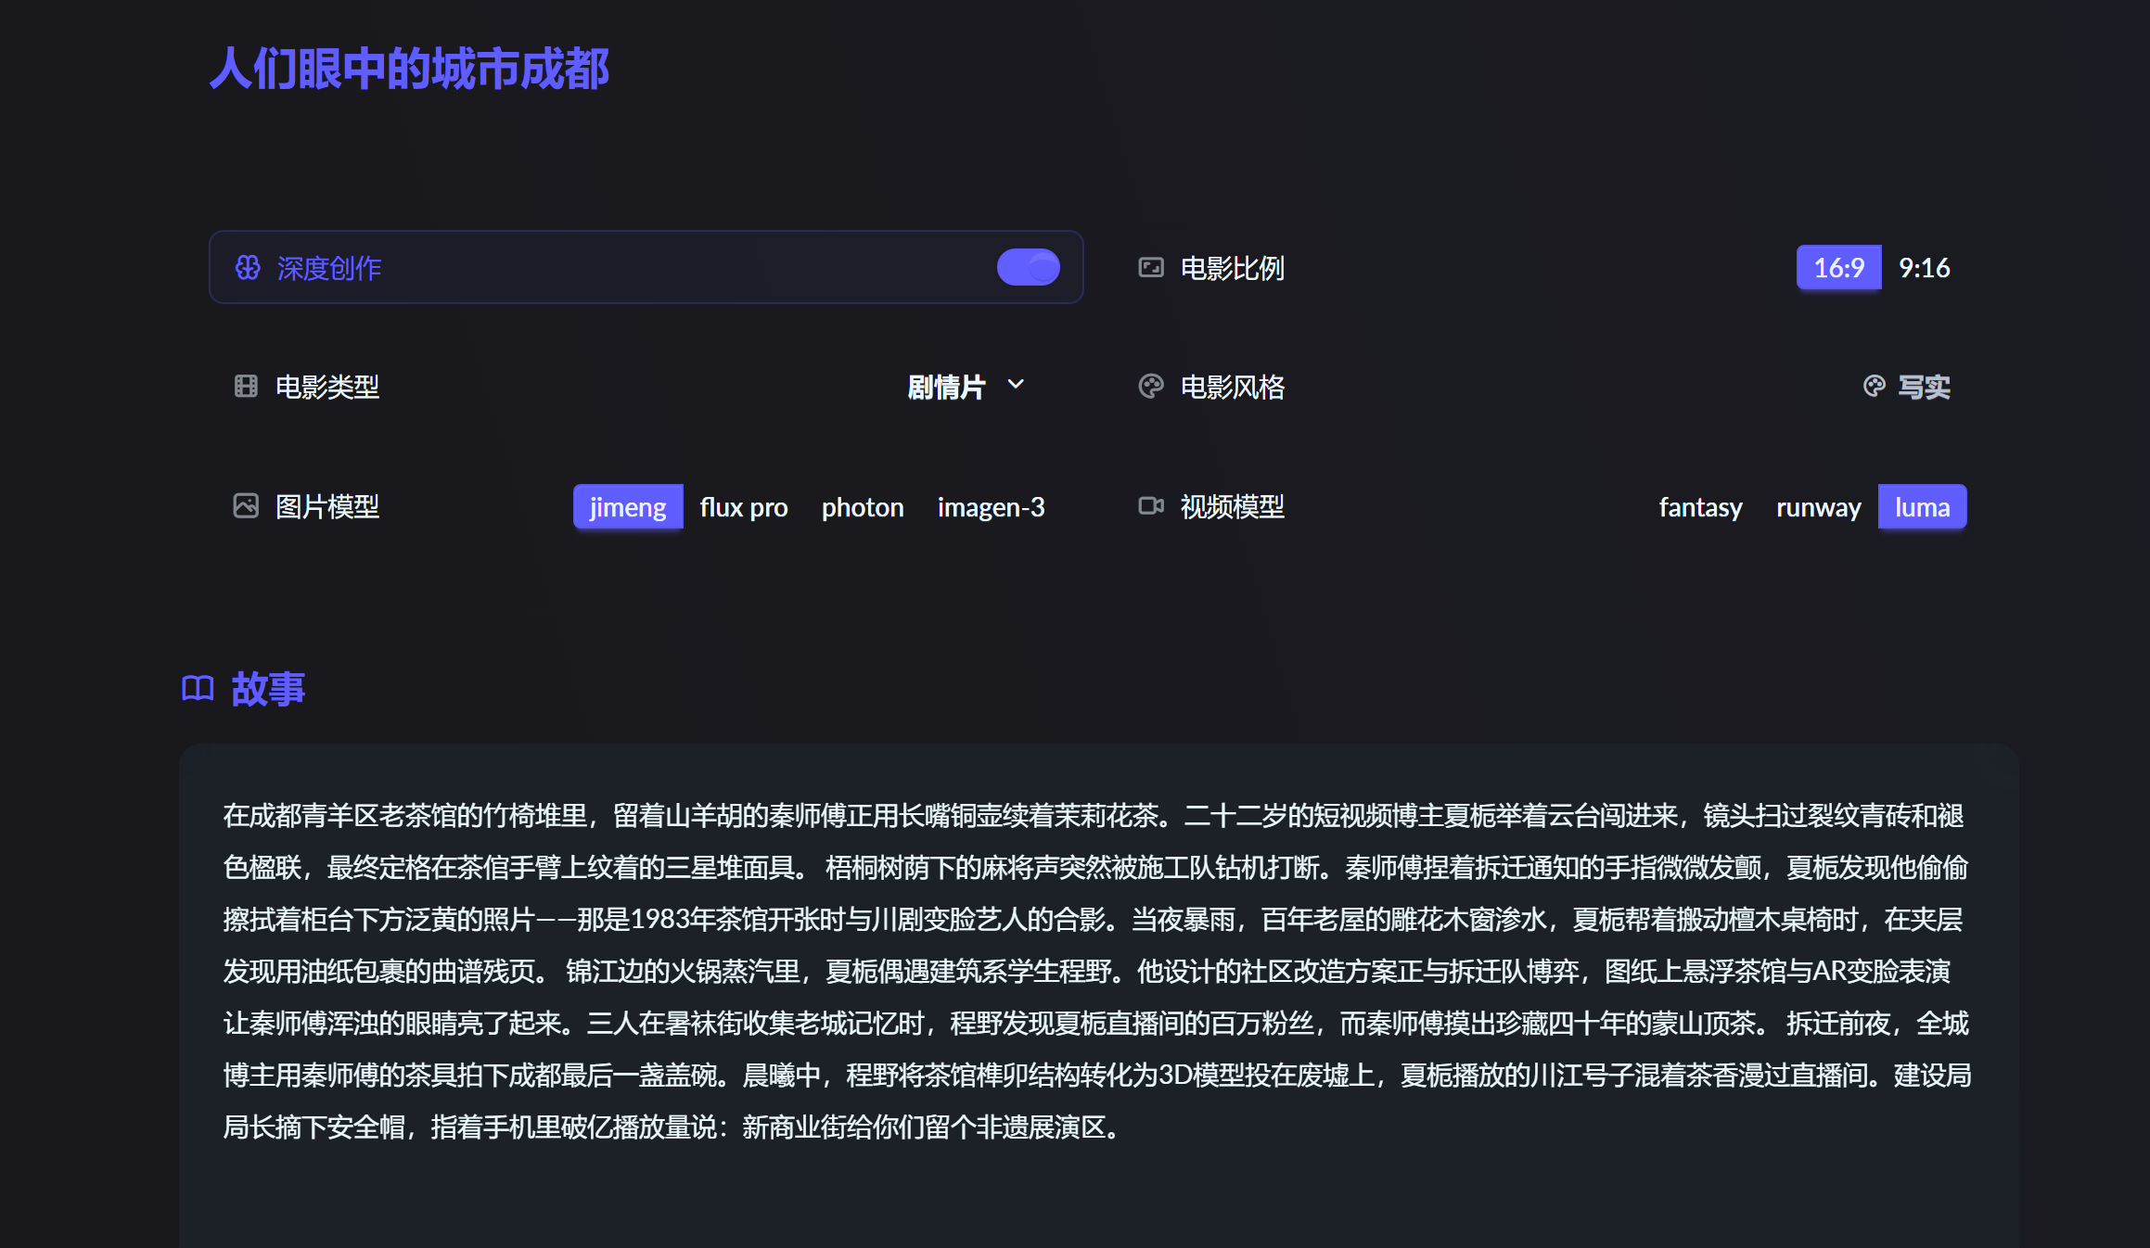Open the 剧情片 movie type dropdown
This screenshot has width=2150, height=1248.
946,387
